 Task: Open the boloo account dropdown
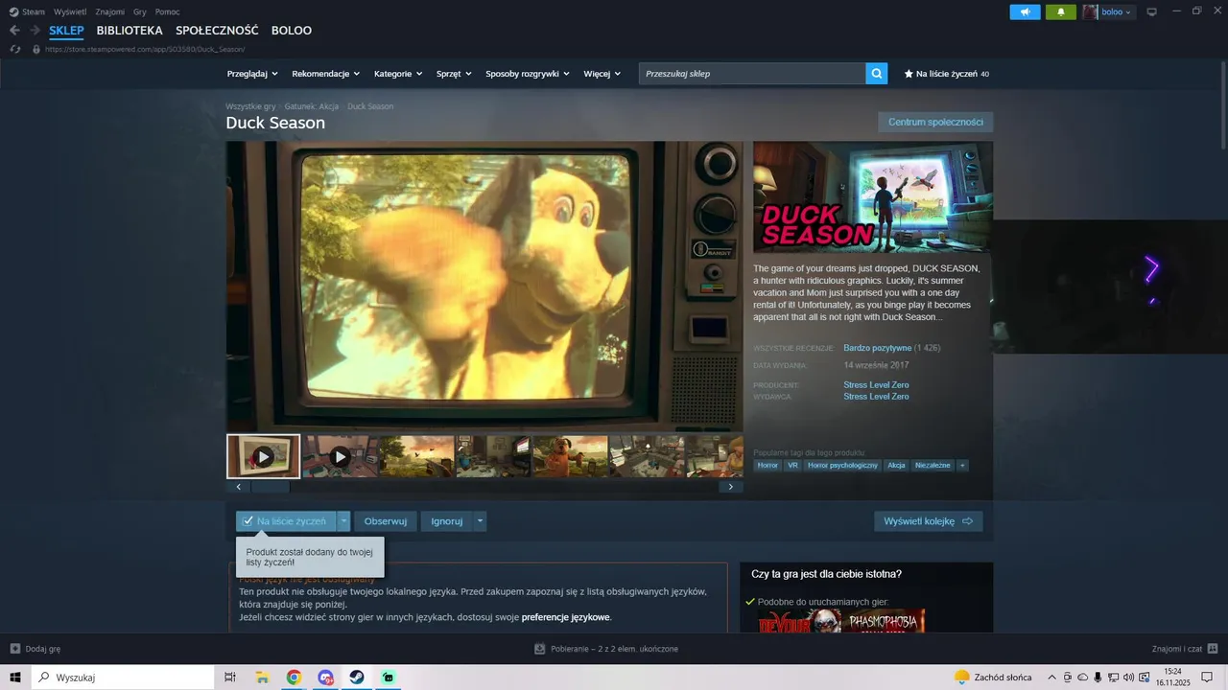(x=1108, y=11)
